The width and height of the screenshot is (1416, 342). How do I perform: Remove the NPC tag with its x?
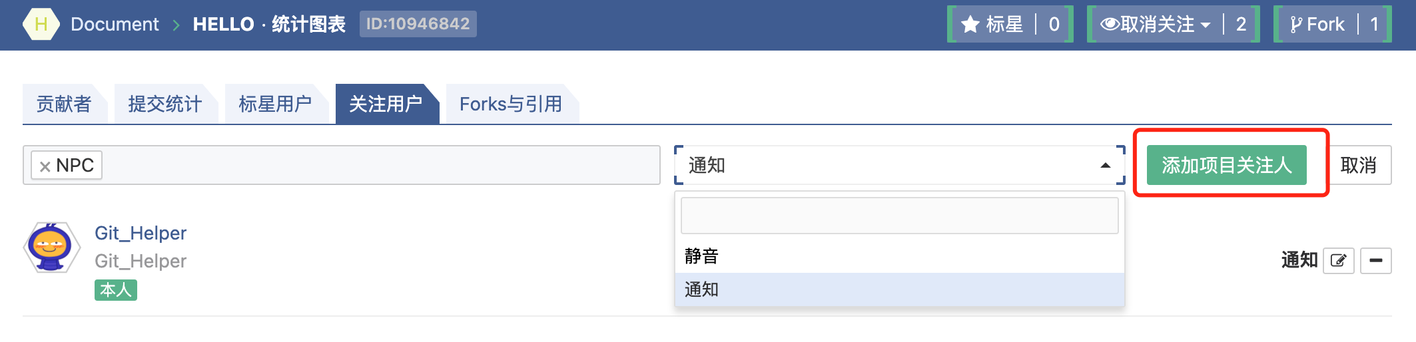(x=45, y=166)
